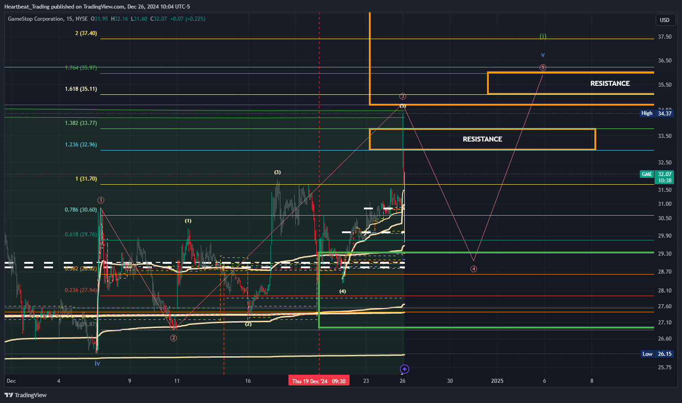Click the Fib level label 1.382 (33.77)
This screenshot has width=682, height=403.
[81, 123]
